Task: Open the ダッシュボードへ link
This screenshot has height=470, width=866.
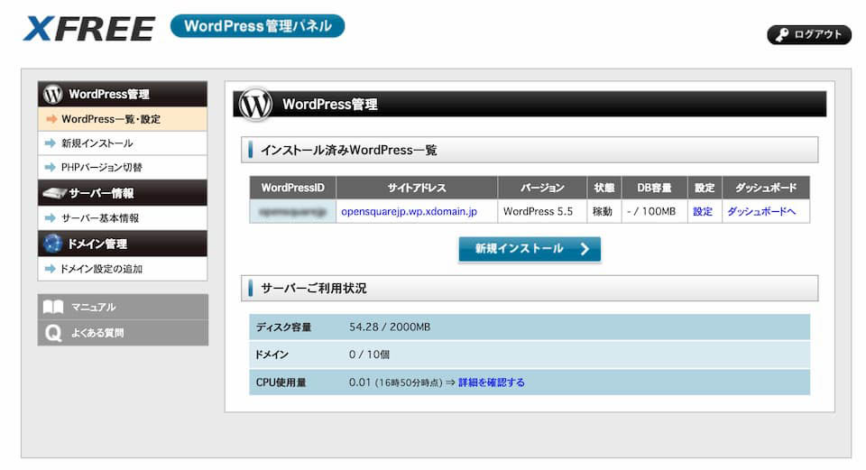Action: point(761,212)
